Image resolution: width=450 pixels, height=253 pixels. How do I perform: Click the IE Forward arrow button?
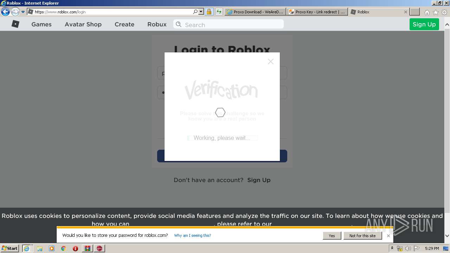click(15, 12)
